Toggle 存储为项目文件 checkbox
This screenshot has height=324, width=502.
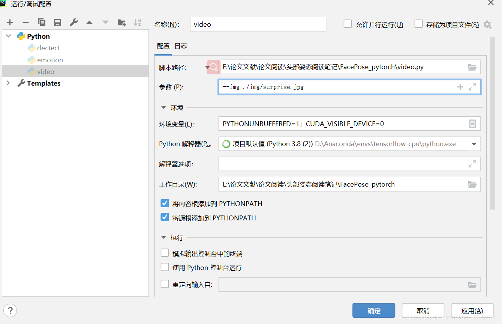(418, 24)
